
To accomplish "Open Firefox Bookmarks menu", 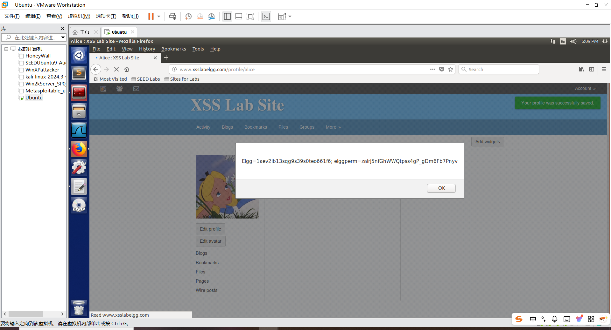I will click(x=174, y=49).
